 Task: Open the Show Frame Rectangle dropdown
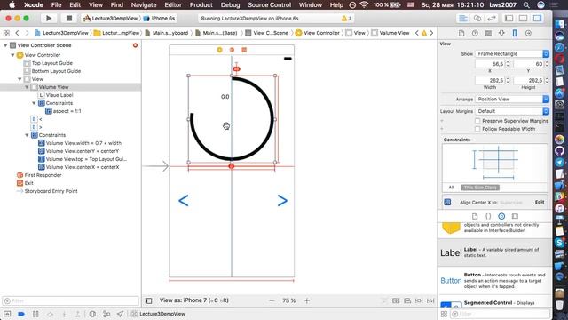tap(512, 53)
